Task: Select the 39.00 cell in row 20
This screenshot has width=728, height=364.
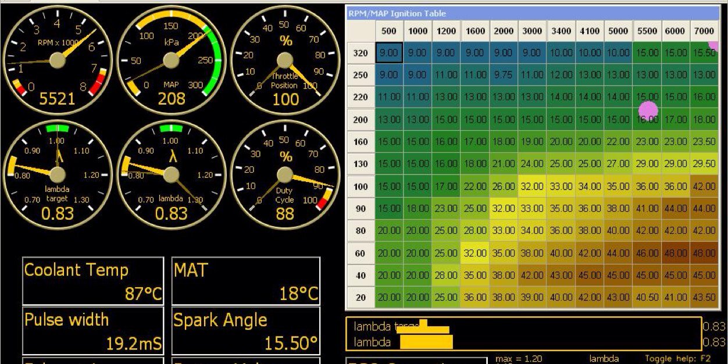Action: click(532, 297)
